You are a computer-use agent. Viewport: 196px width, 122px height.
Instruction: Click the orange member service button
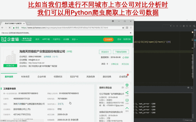pyautogui.click(x=108, y=39)
